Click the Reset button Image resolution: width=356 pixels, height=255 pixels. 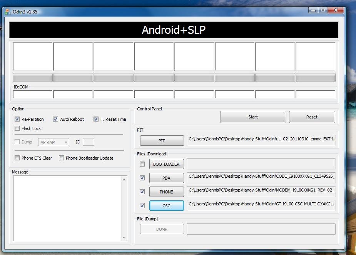(x=312, y=117)
